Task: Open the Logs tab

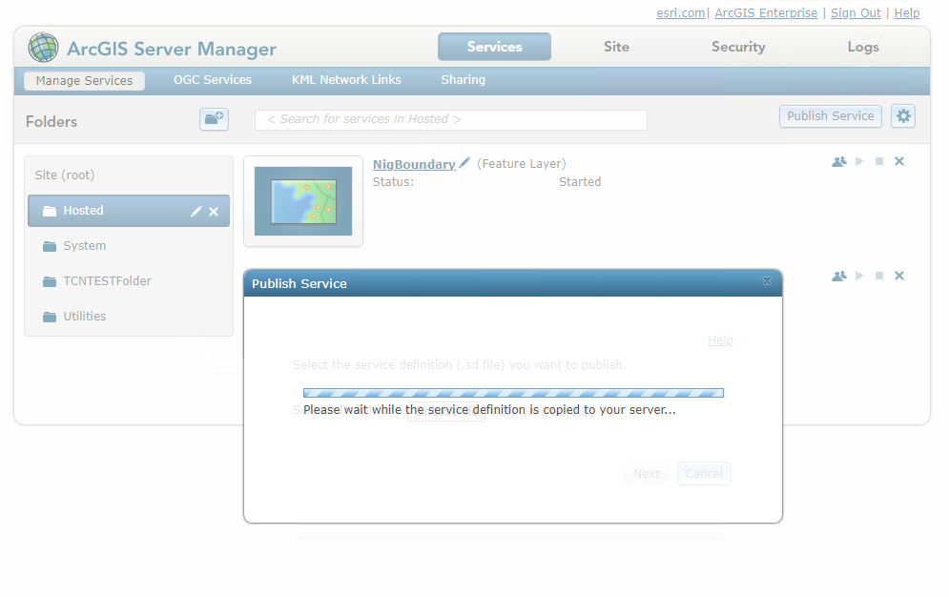Action: (863, 47)
